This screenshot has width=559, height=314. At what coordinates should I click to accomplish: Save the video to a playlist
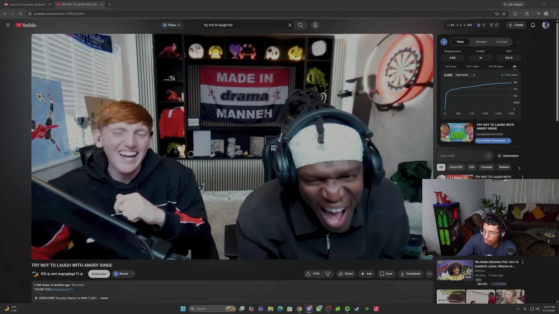(x=386, y=274)
